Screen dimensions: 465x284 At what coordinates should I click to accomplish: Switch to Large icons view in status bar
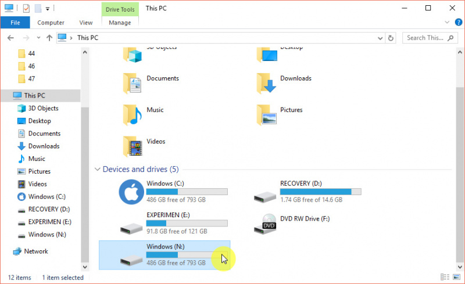coord(457,277)
